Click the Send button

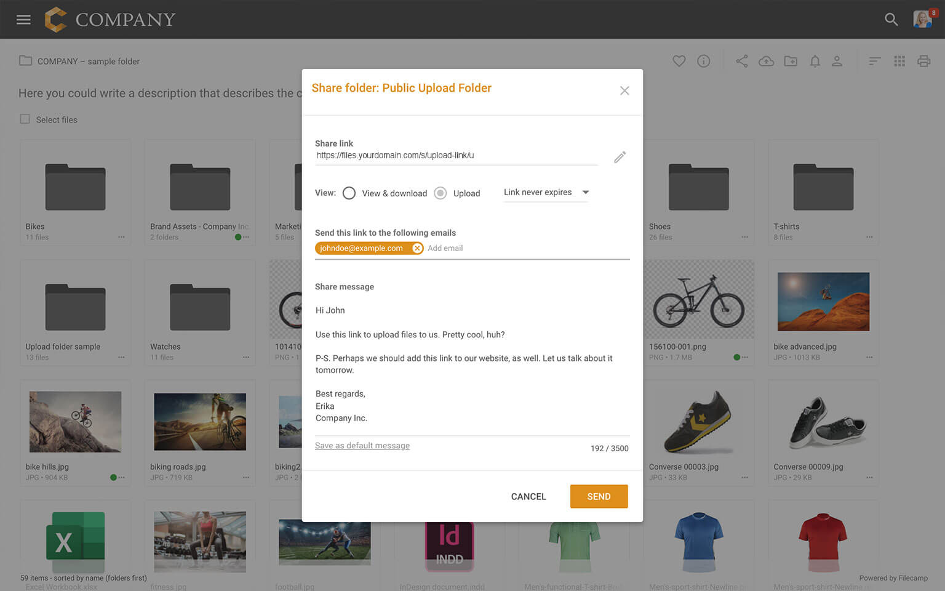[599, 496]
